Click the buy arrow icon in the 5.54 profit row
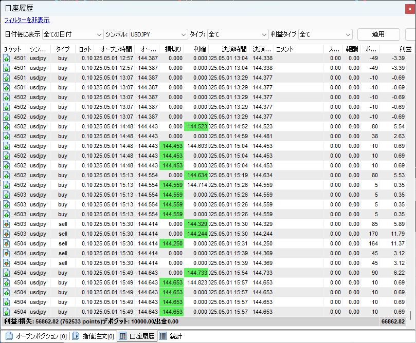 tap(6, 127)
